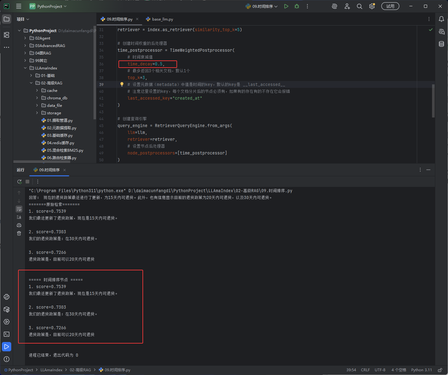Open 05.混合检索BM25.py file
This screenshot has height=375, width=448.
pos(62,150)
